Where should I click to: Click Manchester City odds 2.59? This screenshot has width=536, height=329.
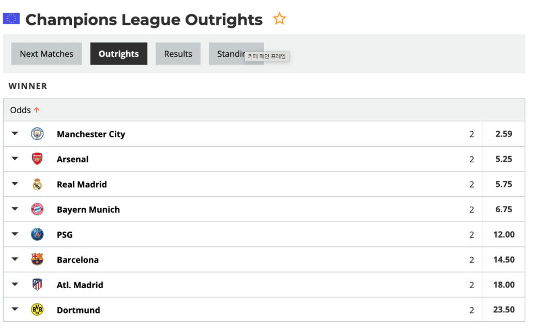pos(503,134)
